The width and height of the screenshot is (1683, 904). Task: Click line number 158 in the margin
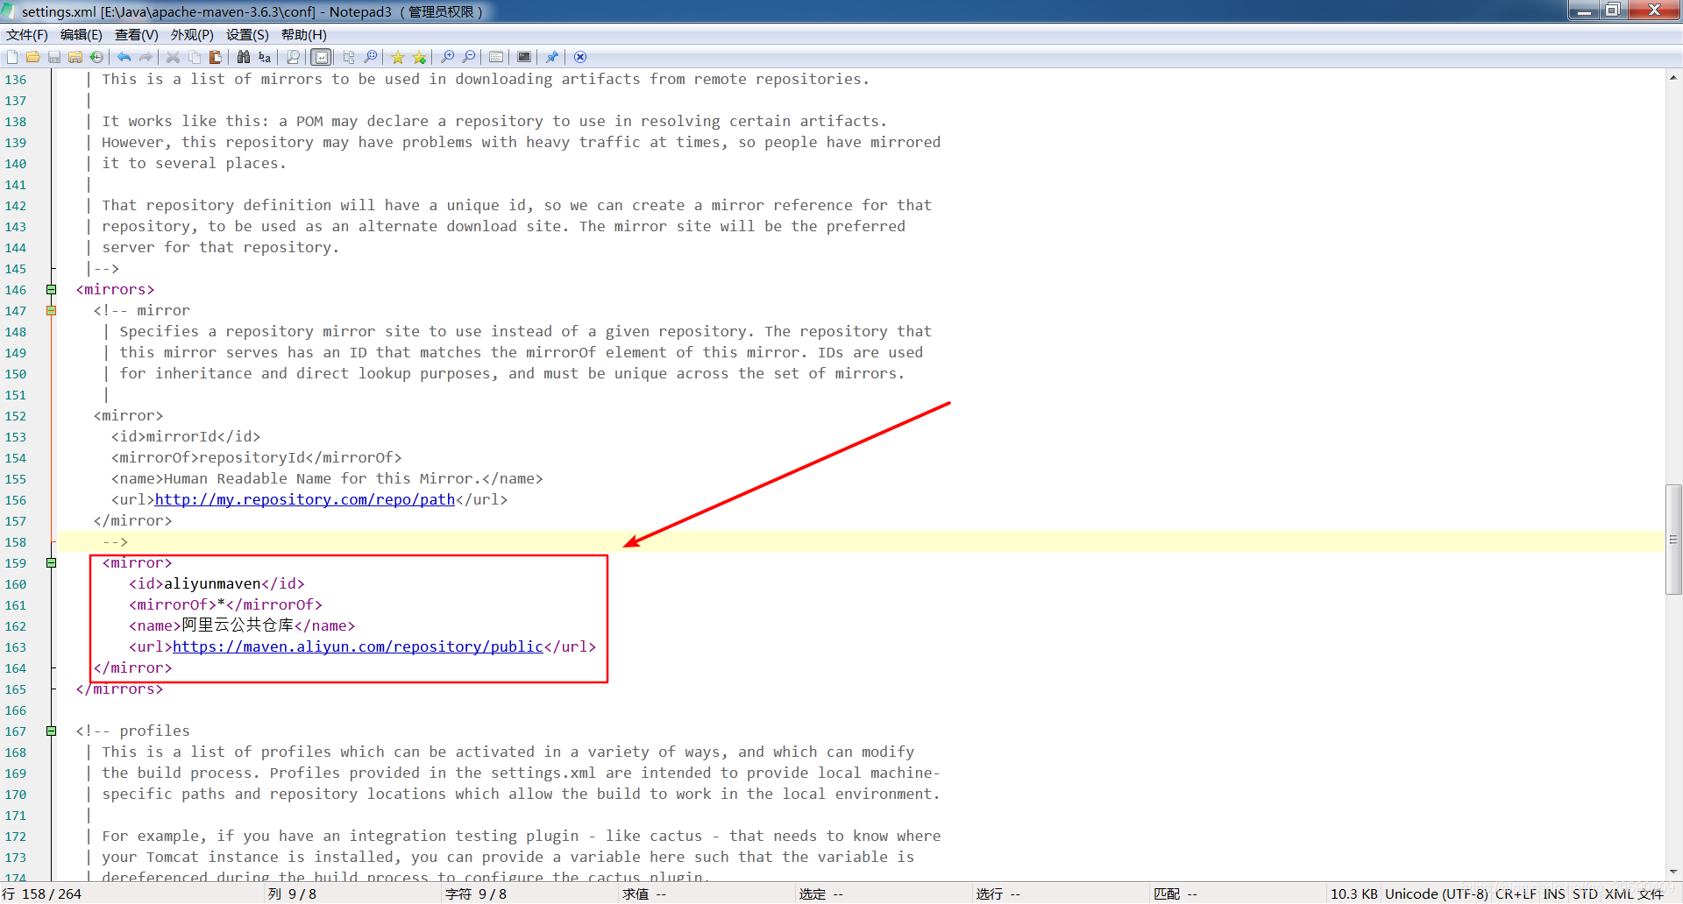pos(16,542)
